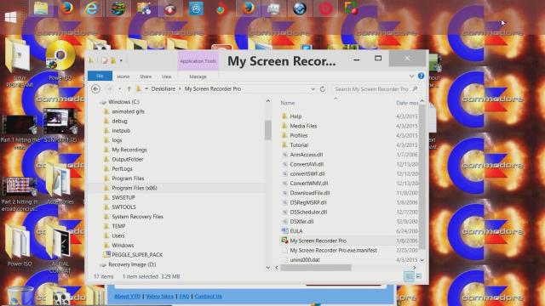Viewport: 545px width, 306px height.
Task: Select the SWSETUP tree folder
Action: click(123, 197)
